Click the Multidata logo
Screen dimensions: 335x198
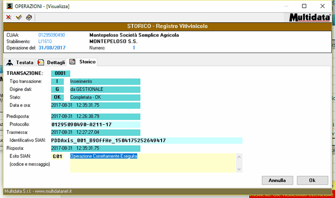point(310,18)
